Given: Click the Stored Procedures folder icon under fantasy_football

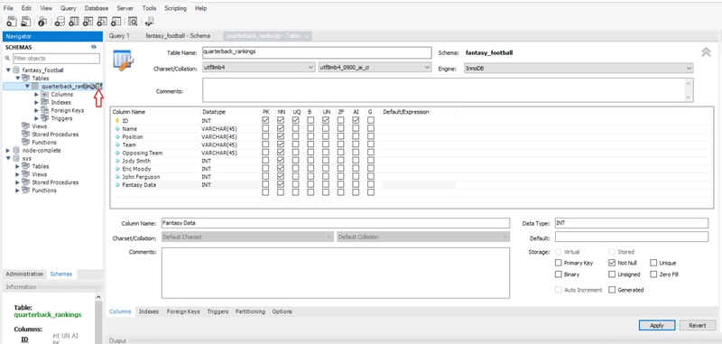Looking at the screenshot, I should (25, 134).
